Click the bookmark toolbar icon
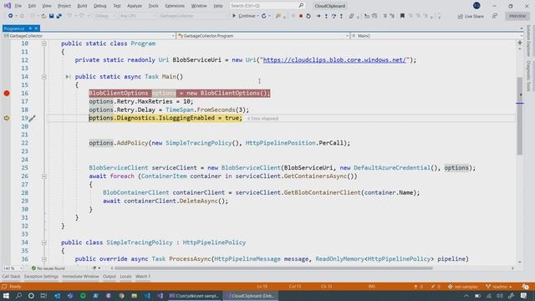Screen dimensions: 535x301 tap(402, 16)
